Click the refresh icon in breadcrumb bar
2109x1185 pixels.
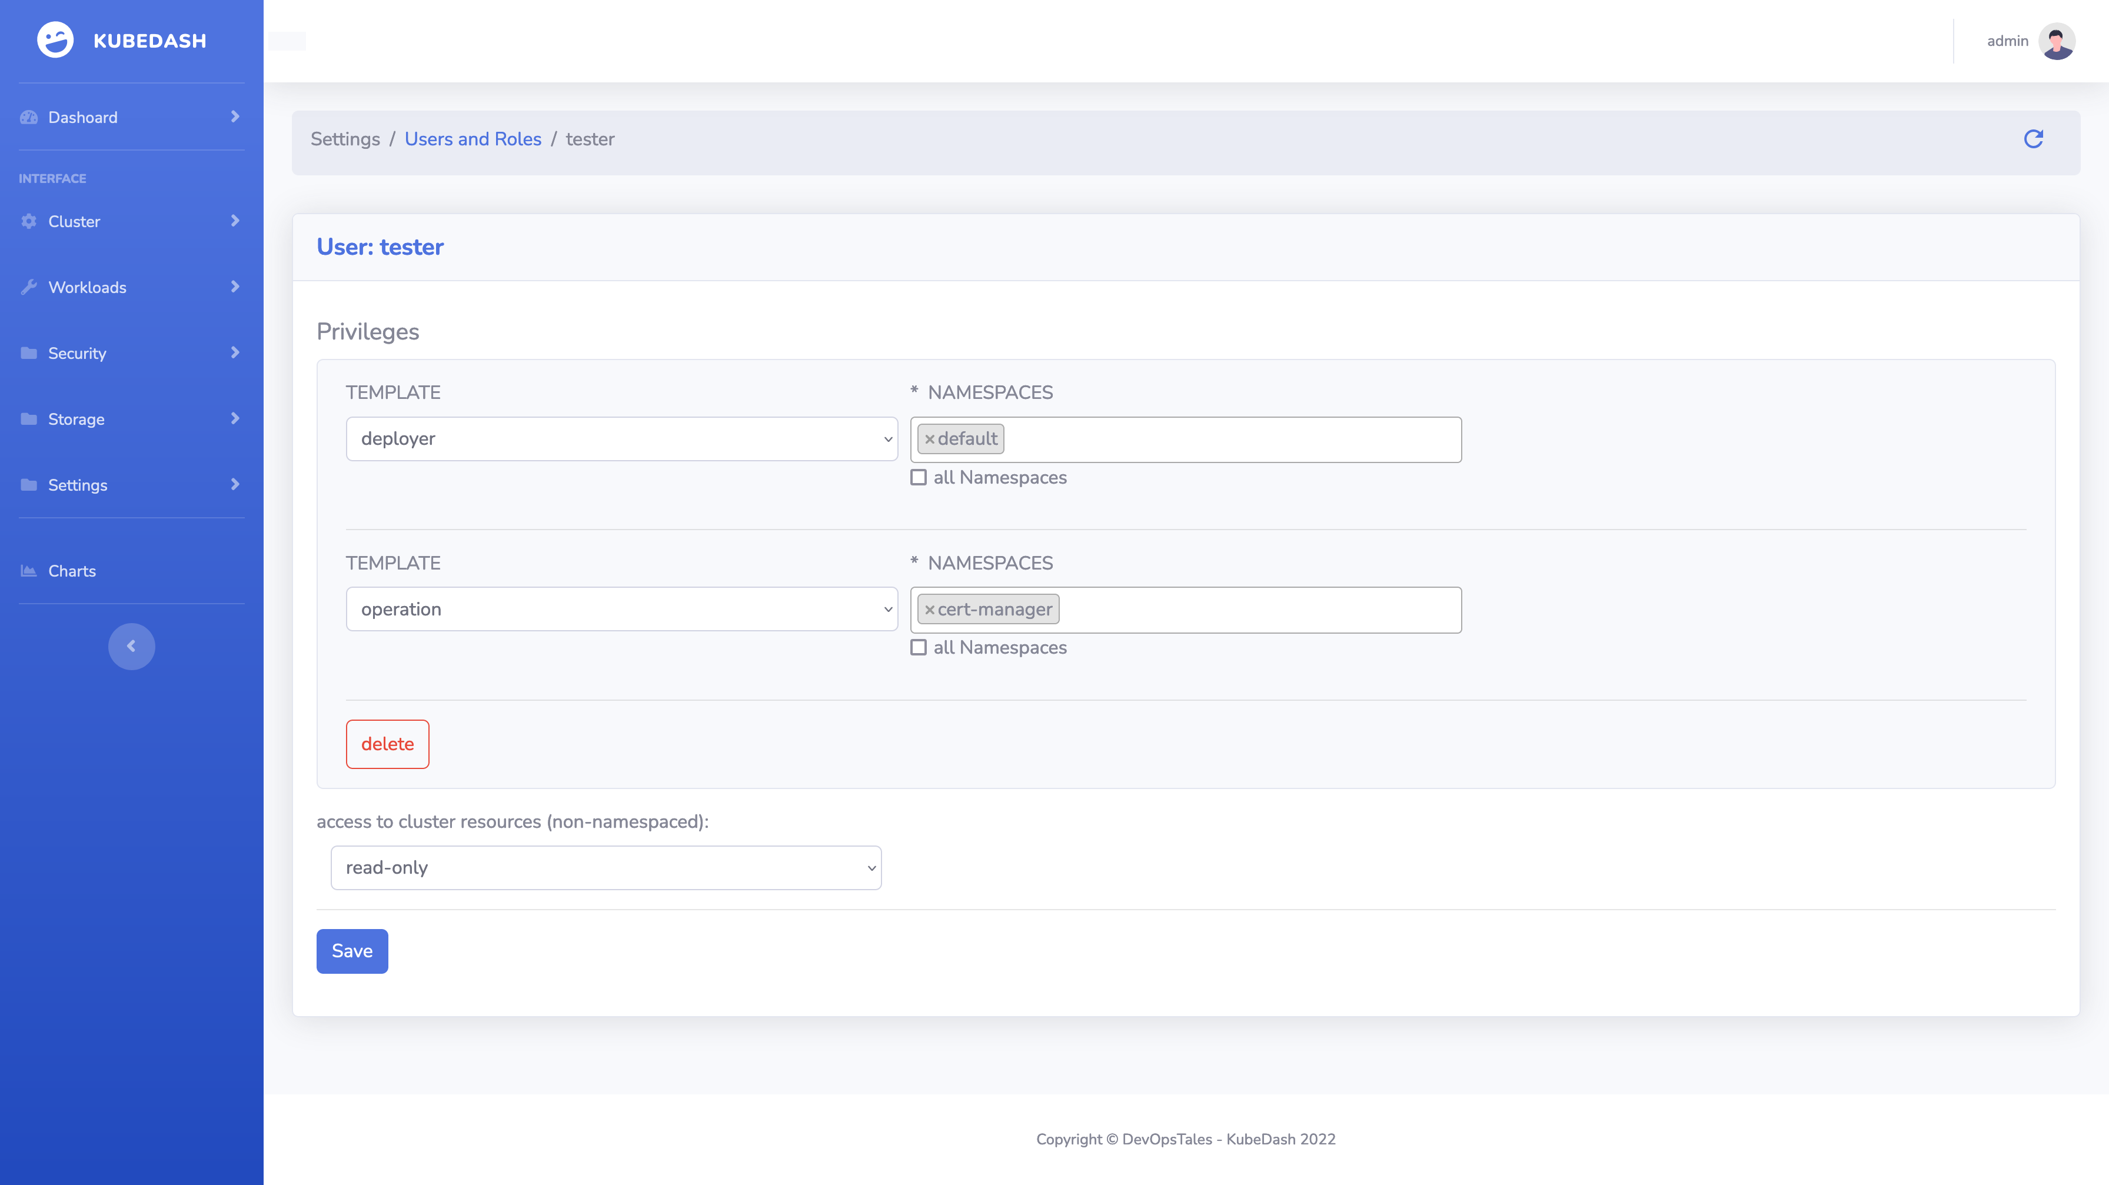click(x=2033, y=139)
